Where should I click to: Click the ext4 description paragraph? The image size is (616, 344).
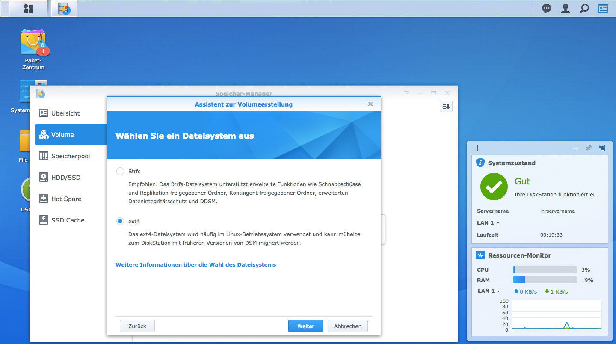point(244,239)
